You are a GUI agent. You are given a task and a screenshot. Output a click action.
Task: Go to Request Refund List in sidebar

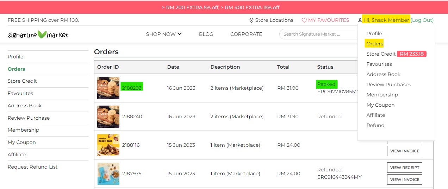[32, 167]
